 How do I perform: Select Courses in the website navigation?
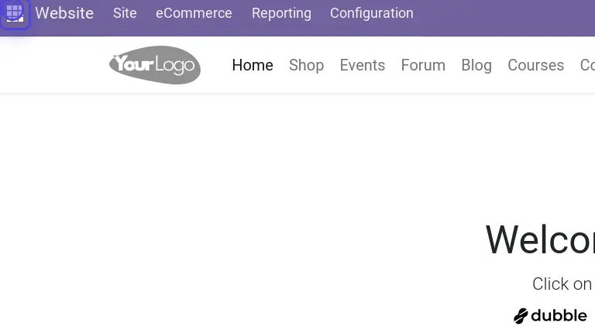535,65
